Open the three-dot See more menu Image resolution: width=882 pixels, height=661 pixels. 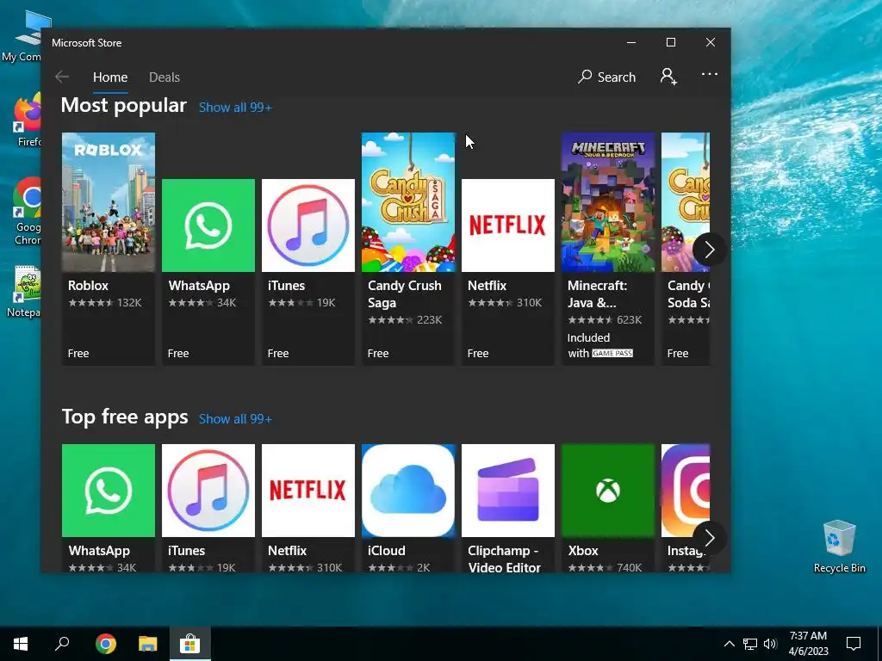click(x=710, y=74)
